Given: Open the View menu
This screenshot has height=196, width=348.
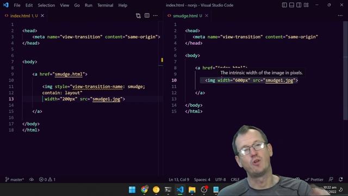Looking at the screenshot, I should (x=64, y=5).
